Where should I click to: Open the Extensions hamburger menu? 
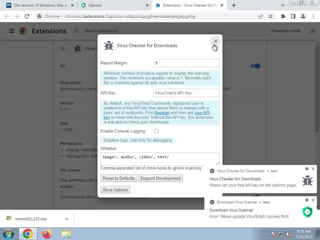point(12,31)
